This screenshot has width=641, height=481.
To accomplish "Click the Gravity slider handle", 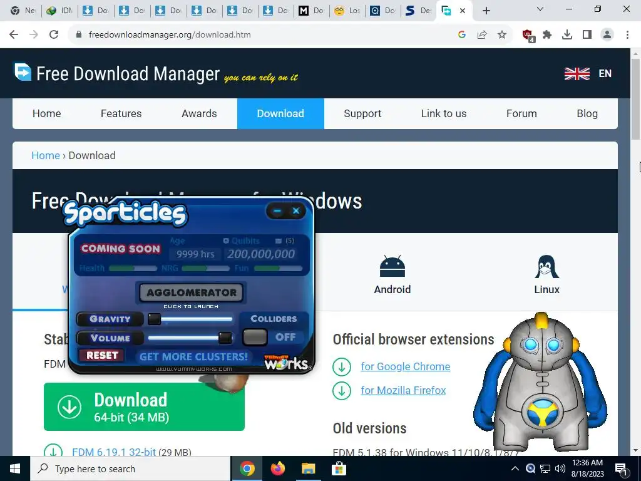I will tap(154, 319).
